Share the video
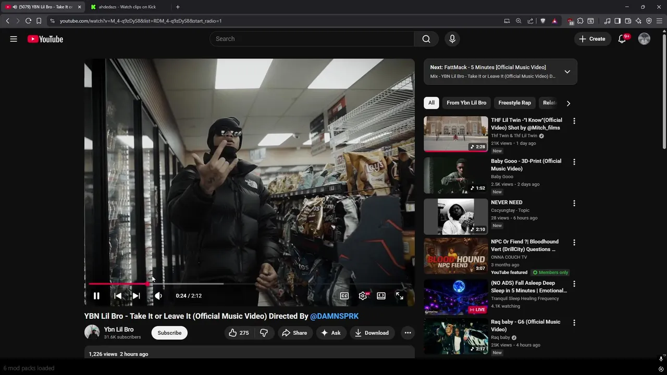This screenshot has height=375, width=667. point(294,333)
